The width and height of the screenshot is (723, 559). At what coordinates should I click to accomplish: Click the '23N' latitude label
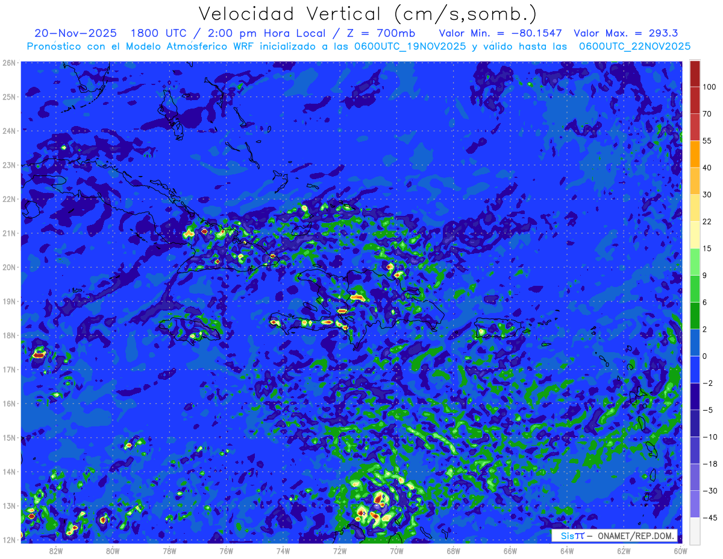[x=8, y=165]
